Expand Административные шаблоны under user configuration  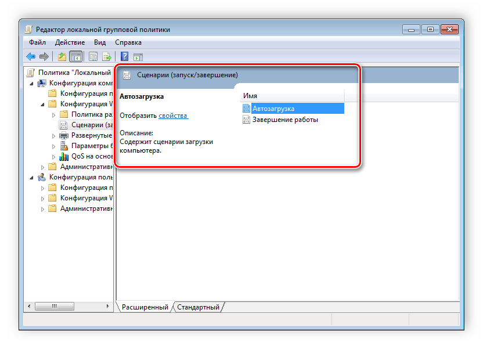click(x=42, y=209)
